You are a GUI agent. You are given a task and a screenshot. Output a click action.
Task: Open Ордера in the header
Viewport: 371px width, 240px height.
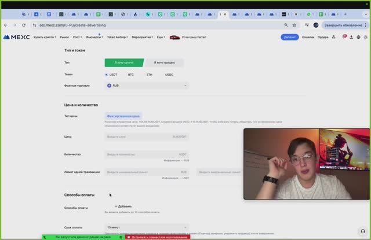[x=323, y=37]
